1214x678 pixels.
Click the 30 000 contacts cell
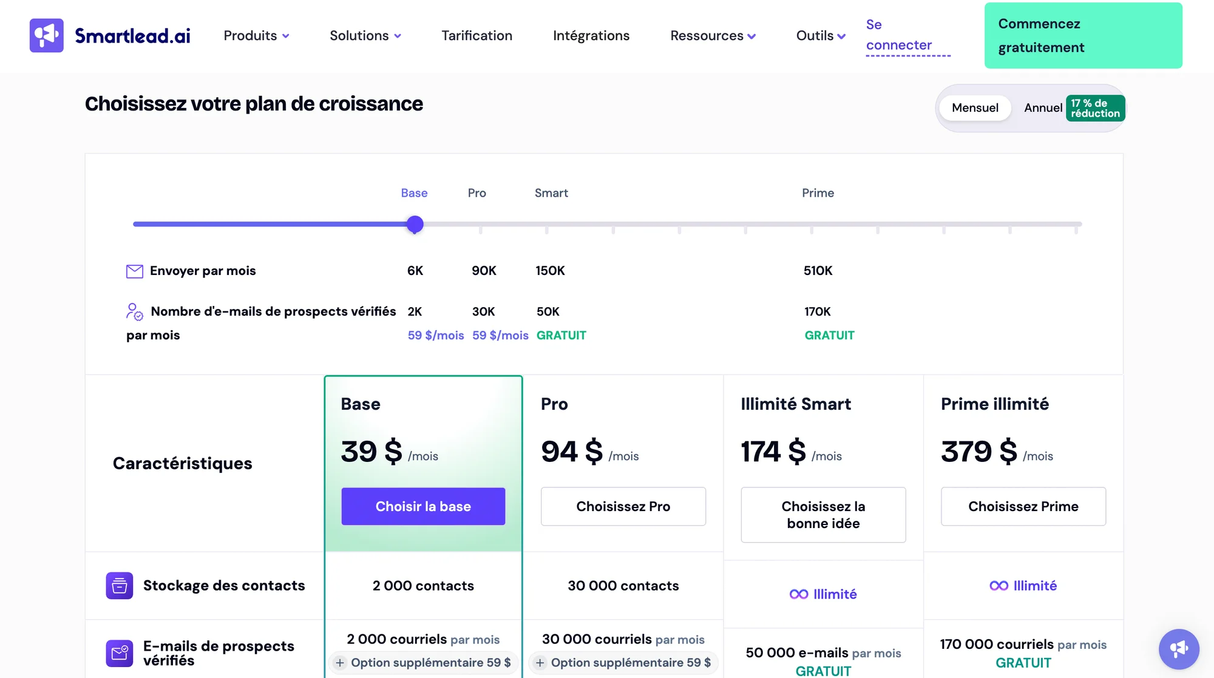[623, 586]
